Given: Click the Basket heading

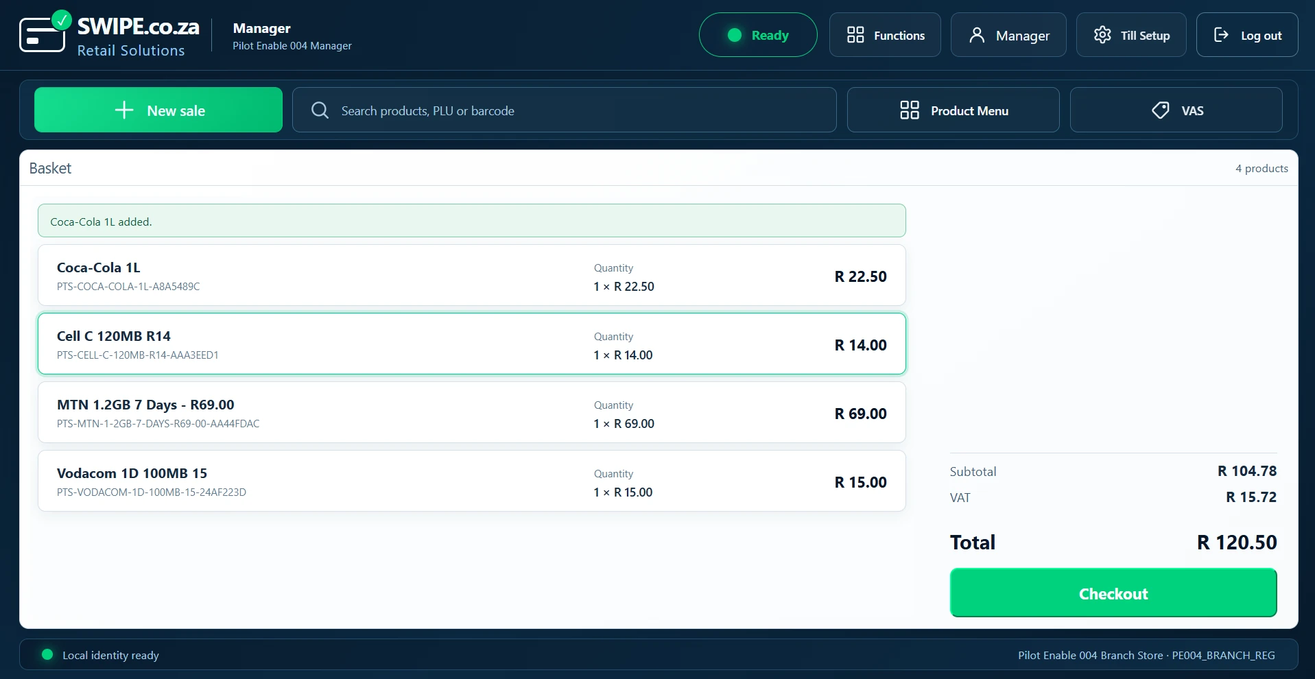Looking at the screenshot, I should pyautogui.click(x=50, y=168).
